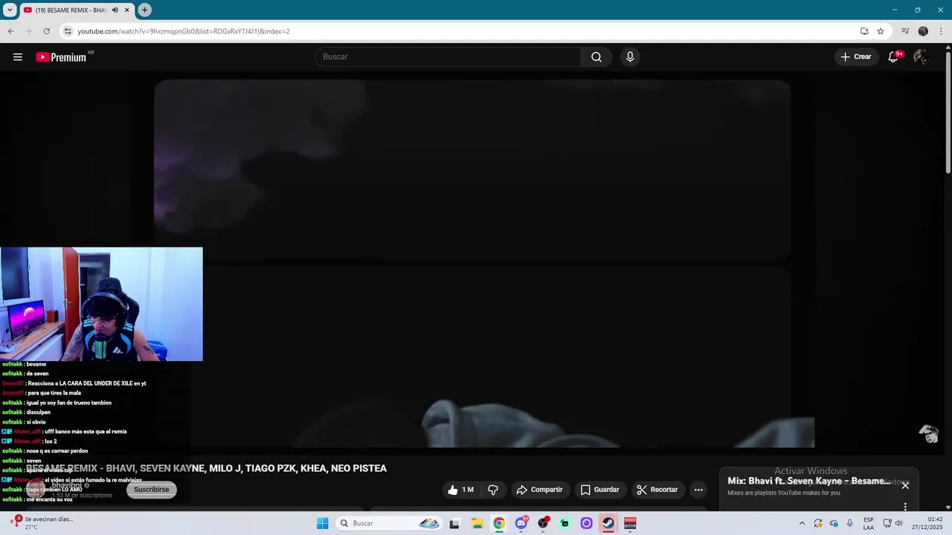Open YouTube notifications bell

pos(894,57)
